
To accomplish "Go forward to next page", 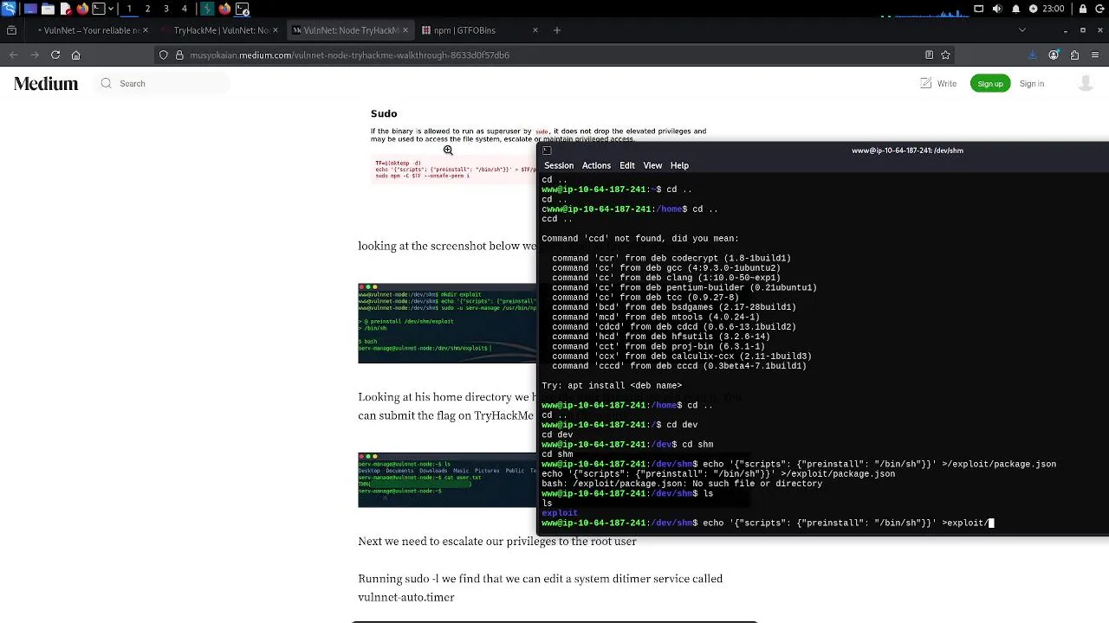I will pos(35,55).
